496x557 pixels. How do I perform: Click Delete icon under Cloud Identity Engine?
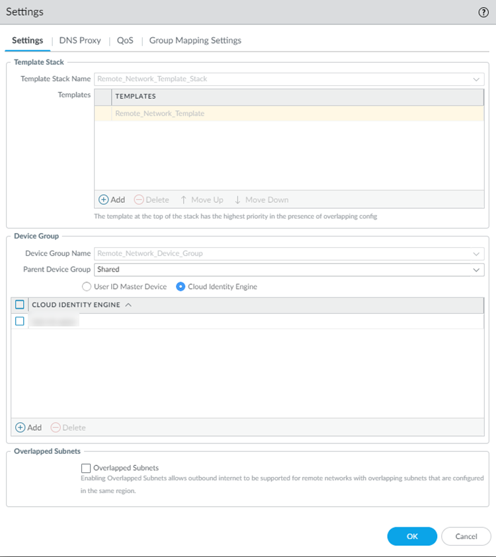point(56,427)
